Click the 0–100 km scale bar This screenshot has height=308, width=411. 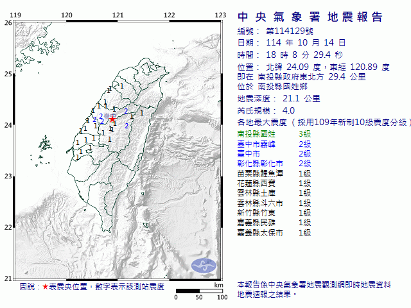[x=199, y=292]
